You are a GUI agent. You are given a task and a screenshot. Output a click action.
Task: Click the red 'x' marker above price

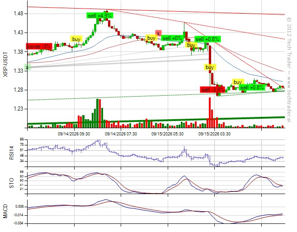pyautogui.click(x=158, y=33)
